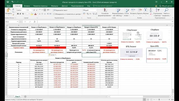Screen dimensions: 179x101
Task: Open the Calibri font name dropdown
Action: point(26,10)
